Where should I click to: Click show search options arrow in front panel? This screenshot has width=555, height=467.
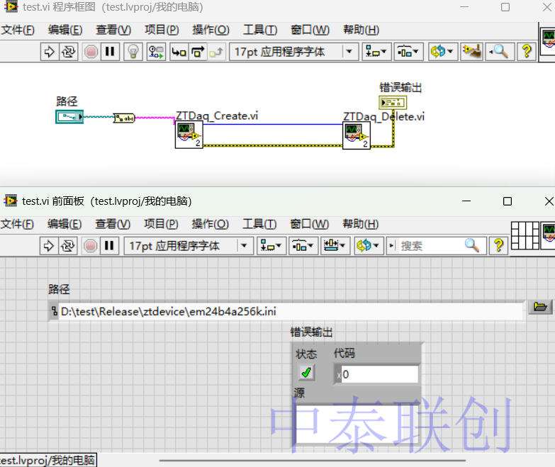(x=391, y=245)
